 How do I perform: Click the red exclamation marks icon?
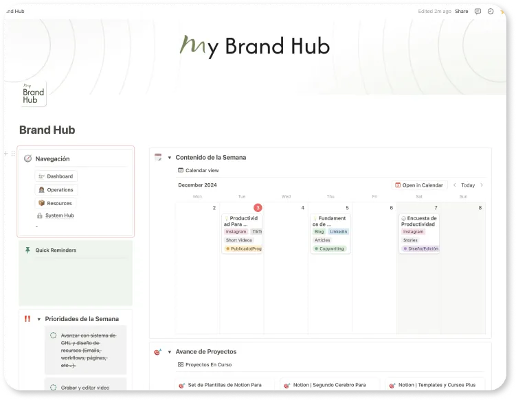27,318
